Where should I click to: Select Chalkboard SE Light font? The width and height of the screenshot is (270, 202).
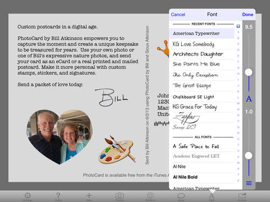pyautogui.click(x=202, y=97)
